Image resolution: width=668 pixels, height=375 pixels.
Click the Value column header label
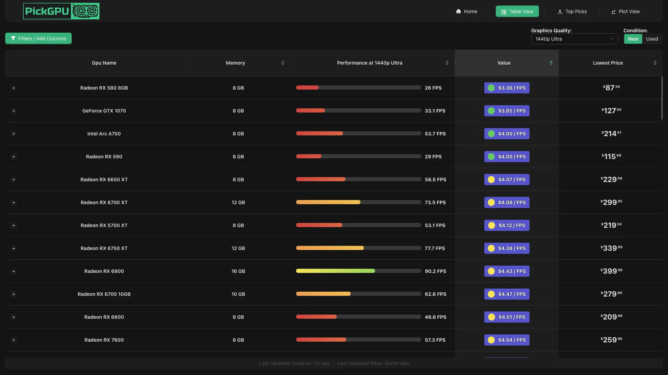point(504,63)
